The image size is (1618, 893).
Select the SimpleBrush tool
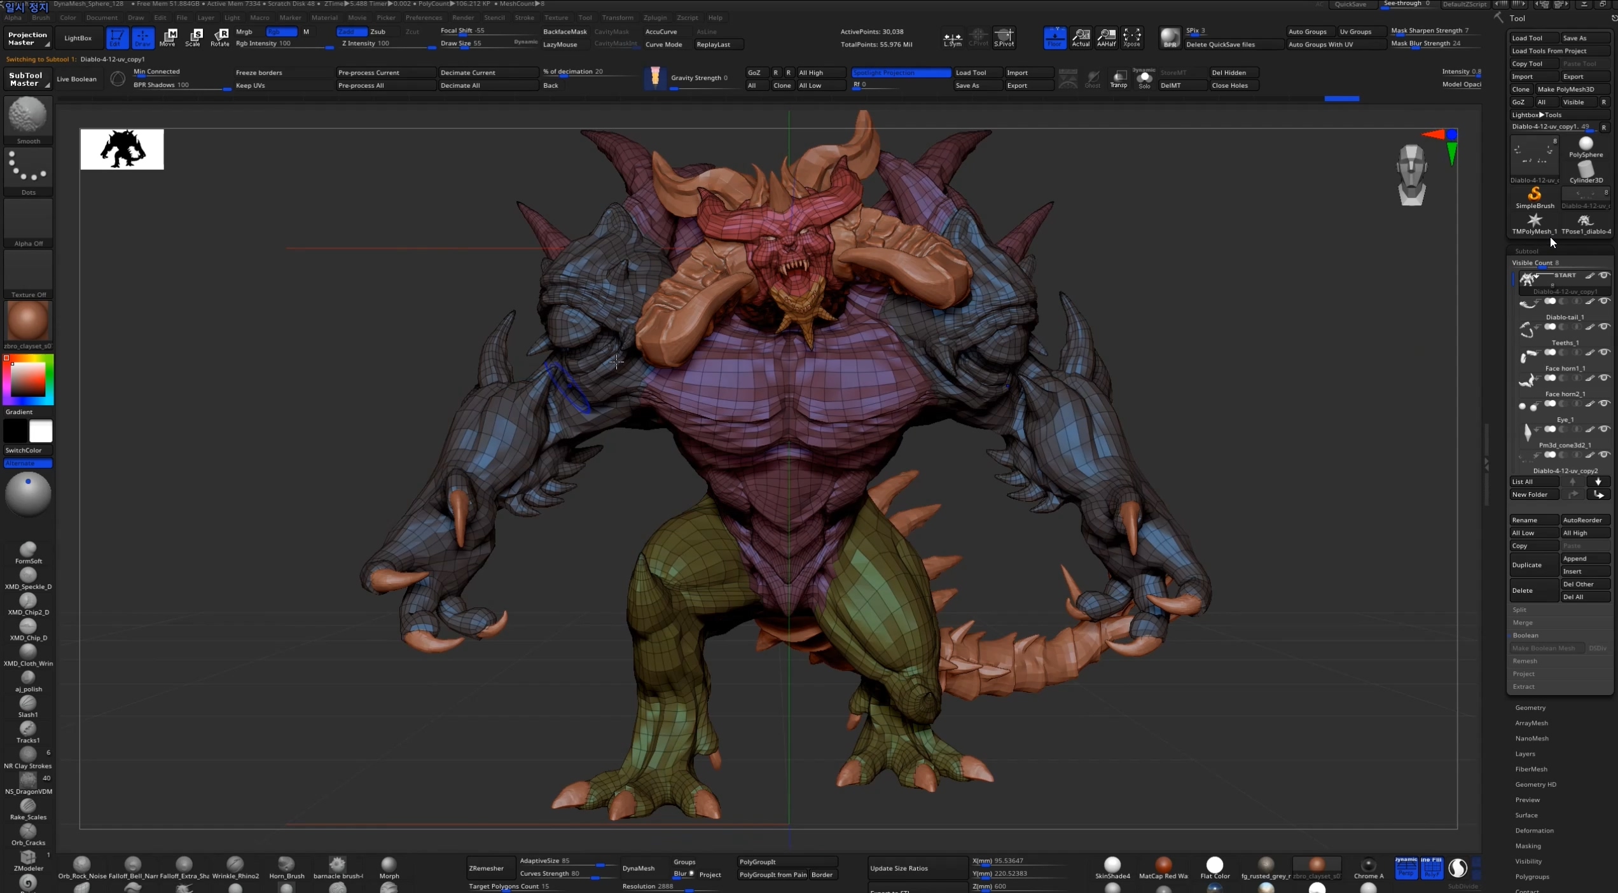pos(1535,198)
